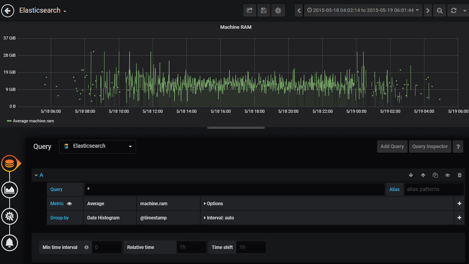
Task: Delete query A with trash icon
Action: (460, 175)
